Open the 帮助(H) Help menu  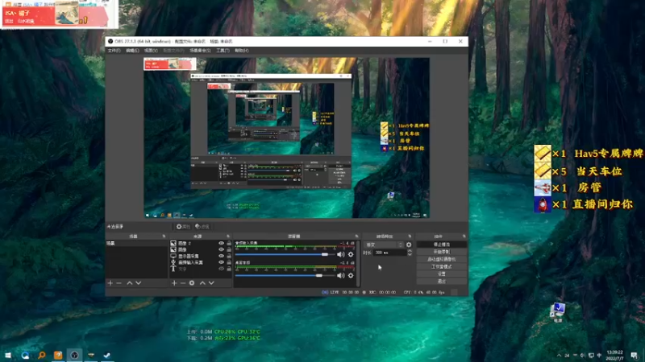[241, 51]
